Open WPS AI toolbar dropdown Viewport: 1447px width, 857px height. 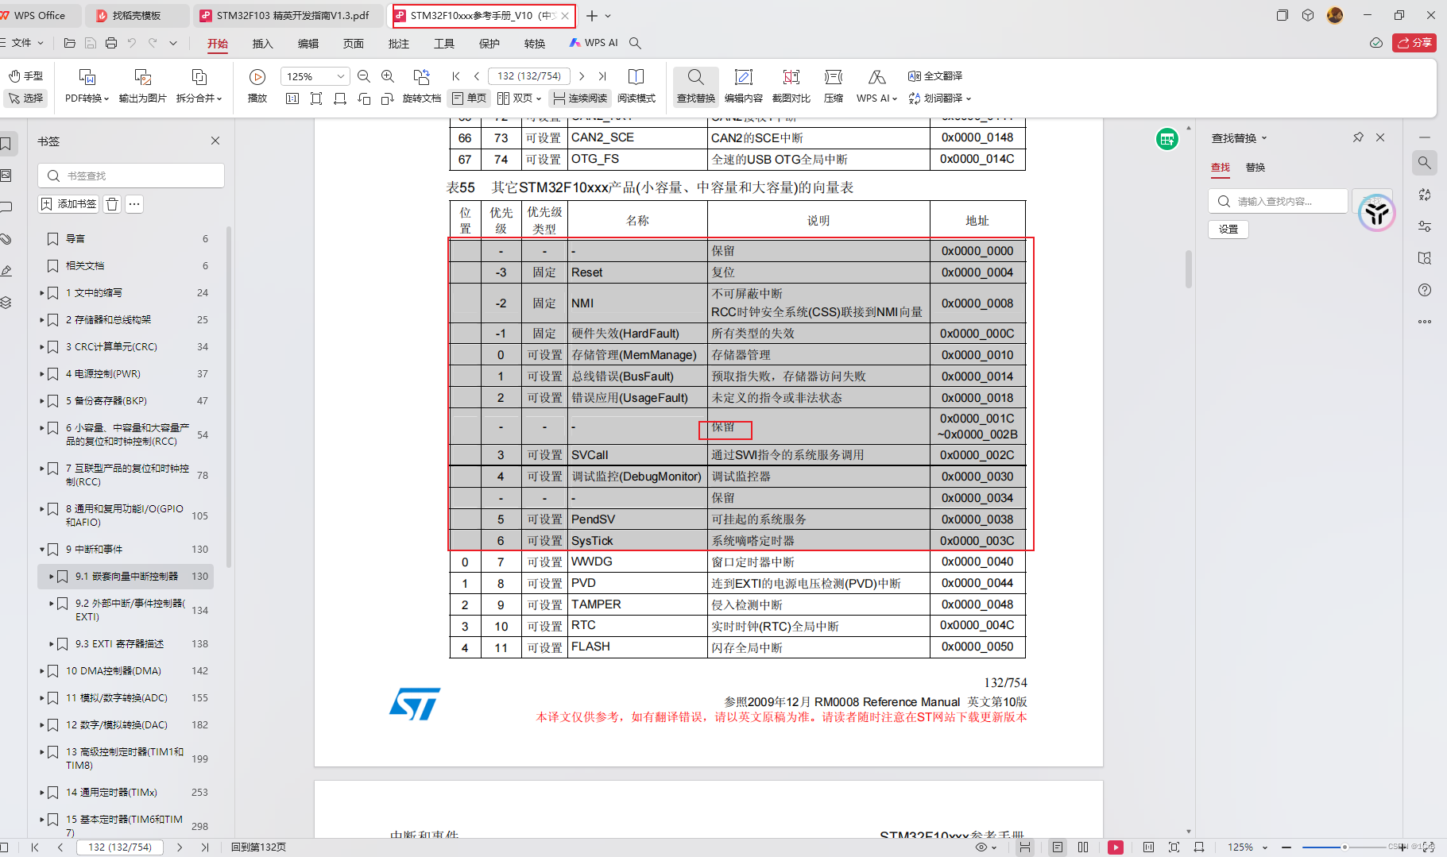876,87
